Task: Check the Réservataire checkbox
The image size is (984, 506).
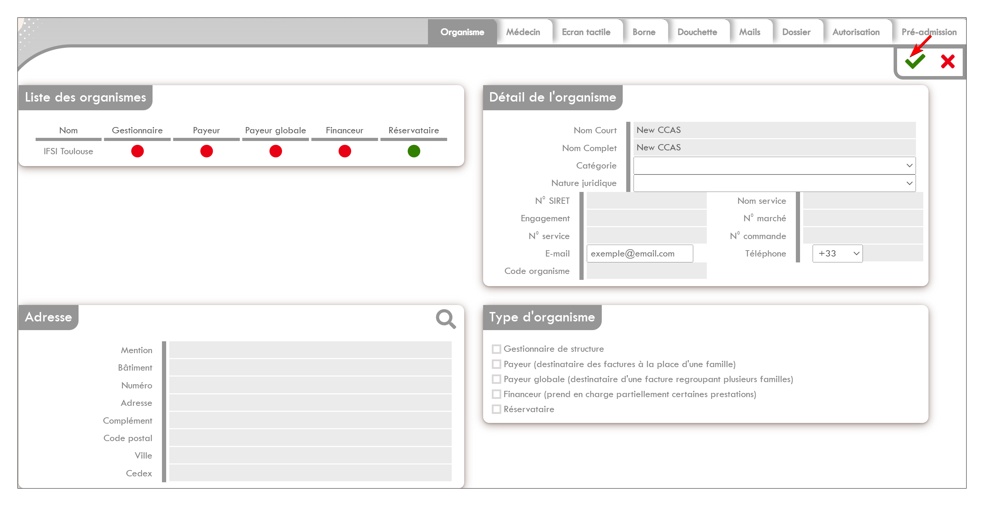Action: [496, 409]
